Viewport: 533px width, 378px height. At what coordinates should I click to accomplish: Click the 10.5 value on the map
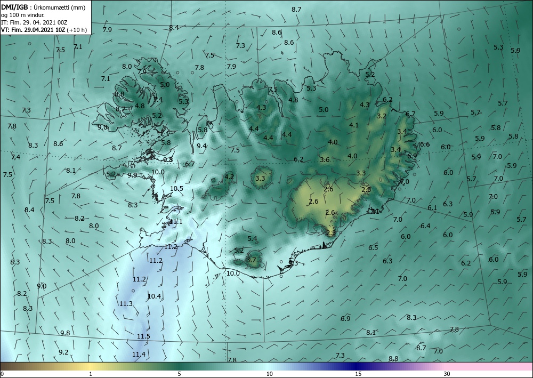[176, 188]
